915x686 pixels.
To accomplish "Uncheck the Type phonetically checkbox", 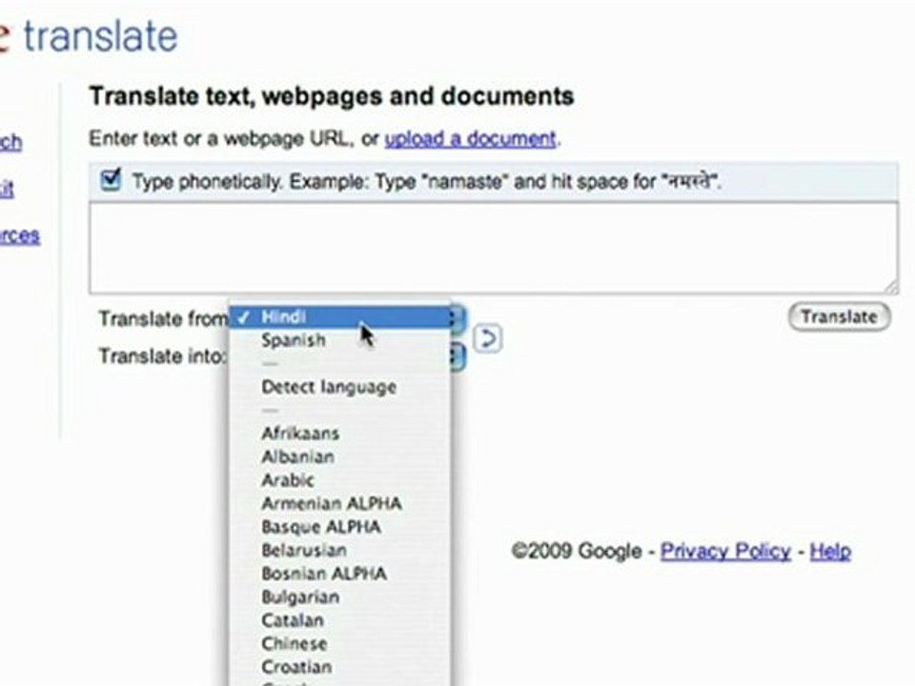I will (x=111, y=180).
